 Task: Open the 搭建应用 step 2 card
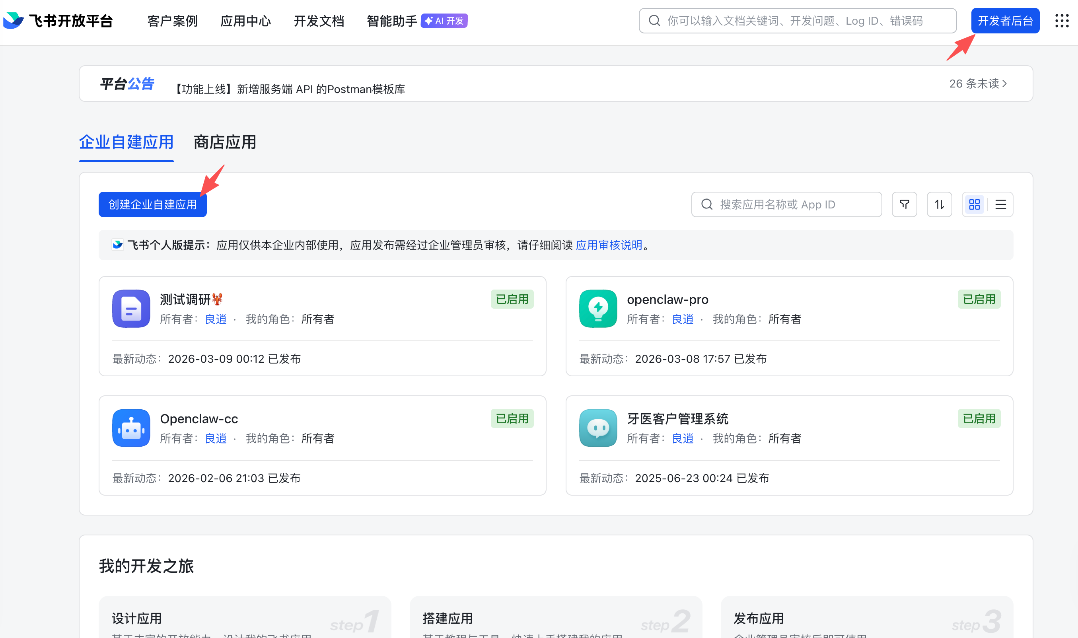[556, 617]
